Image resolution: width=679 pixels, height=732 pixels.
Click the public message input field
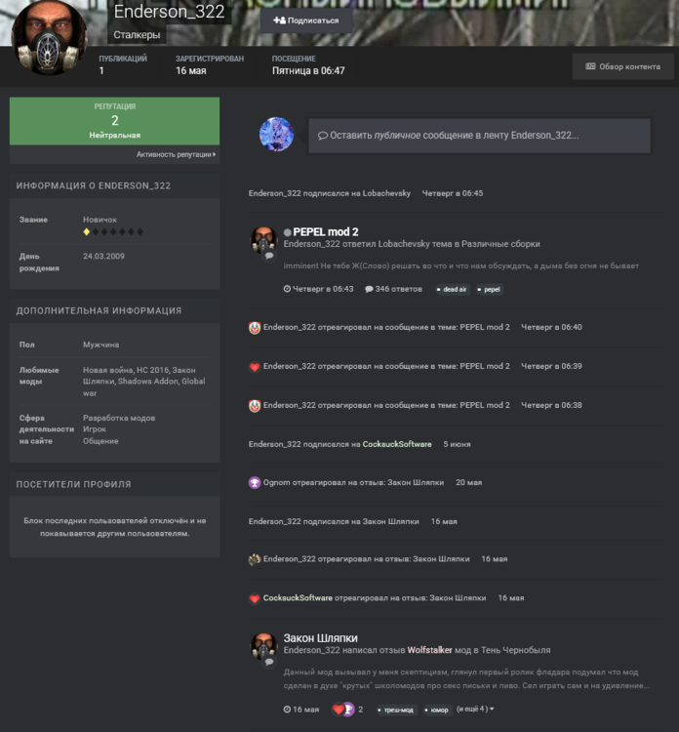point(479,136)
